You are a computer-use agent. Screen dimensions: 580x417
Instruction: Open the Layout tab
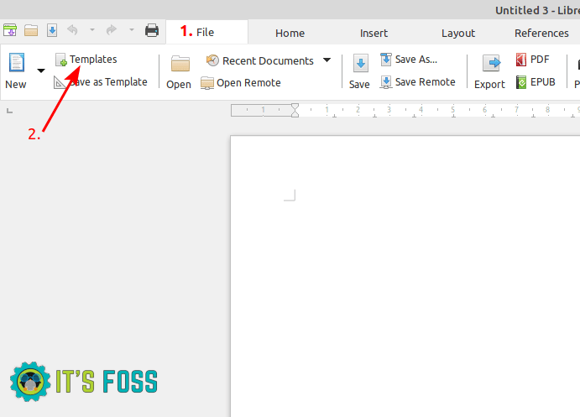pyautogui.click(x=458, y=34)
